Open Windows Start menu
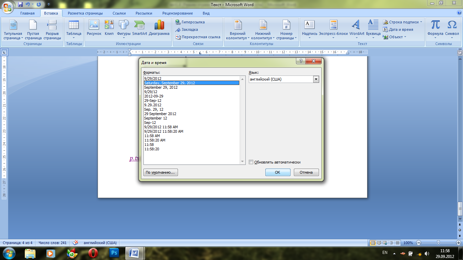This screenshot has width=463, height=260. pyautogui.click(x=8, y=253)
